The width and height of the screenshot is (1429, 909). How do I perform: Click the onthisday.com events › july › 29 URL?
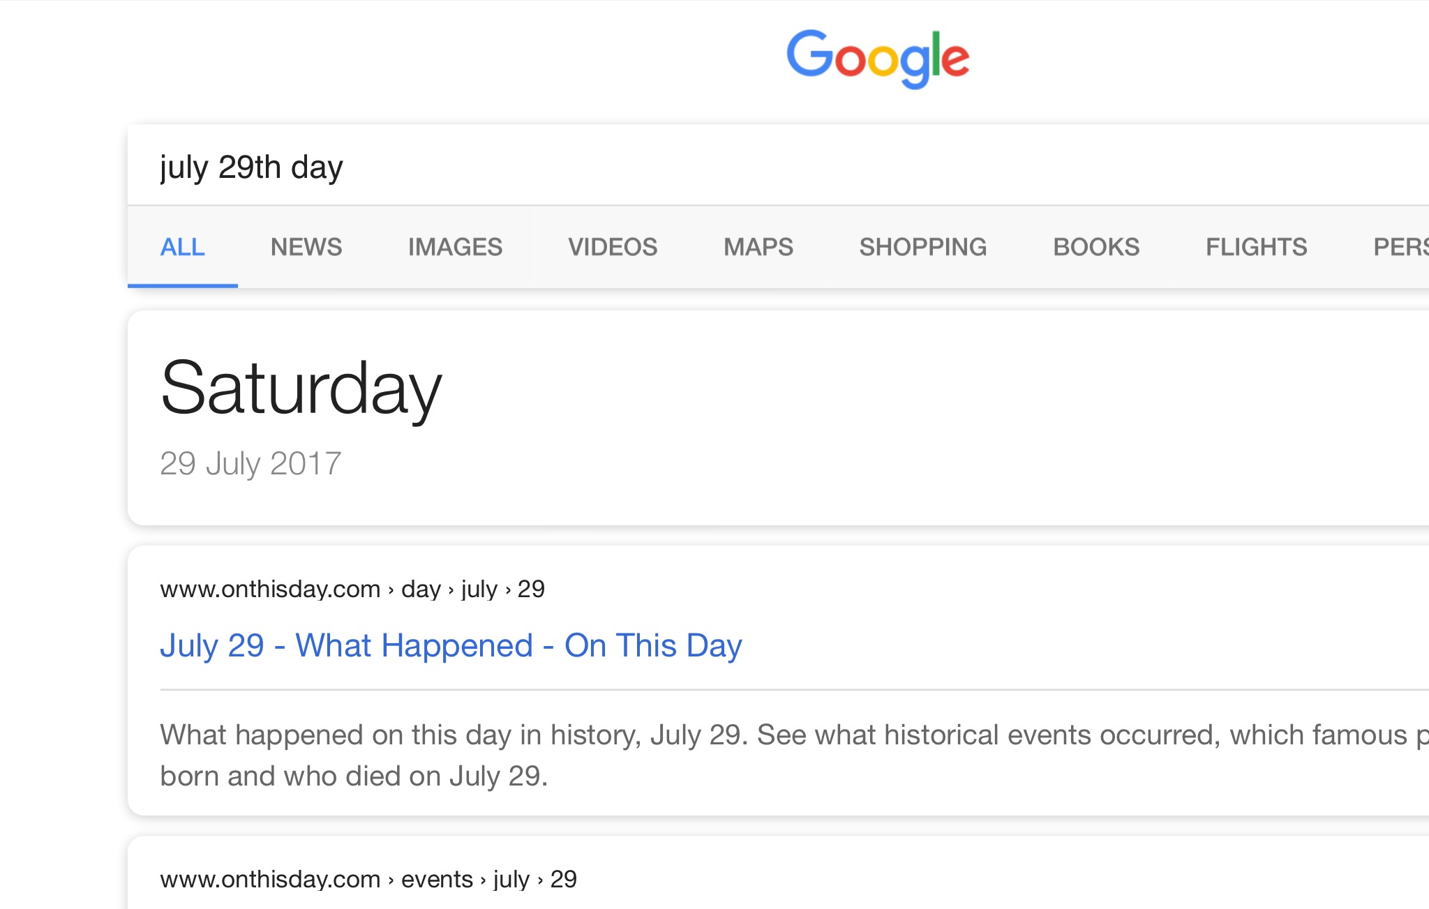tap(368, 879)
